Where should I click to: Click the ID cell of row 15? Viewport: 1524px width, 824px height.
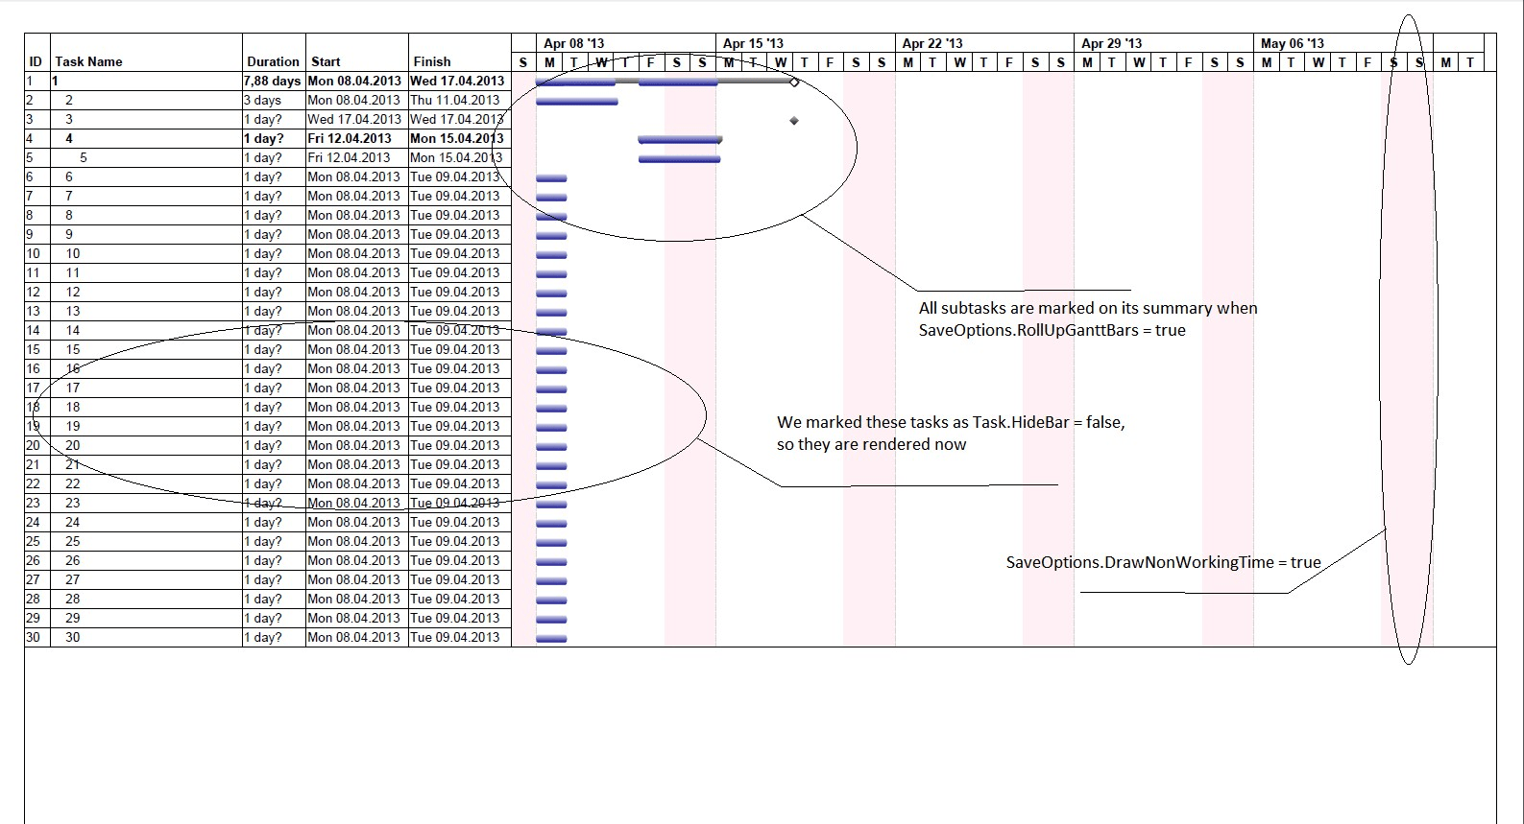37,350
